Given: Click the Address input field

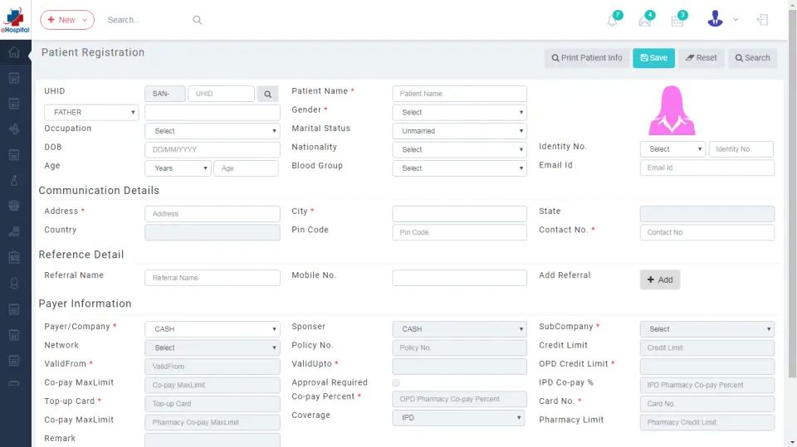Looking at the screenshot, I should pyautogui.click(x=213, y=214).
